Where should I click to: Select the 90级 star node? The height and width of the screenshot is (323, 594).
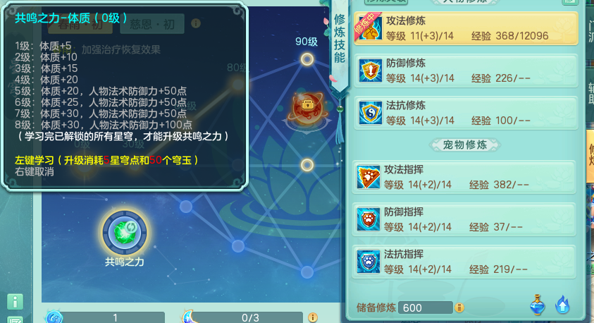click(307, 59)
